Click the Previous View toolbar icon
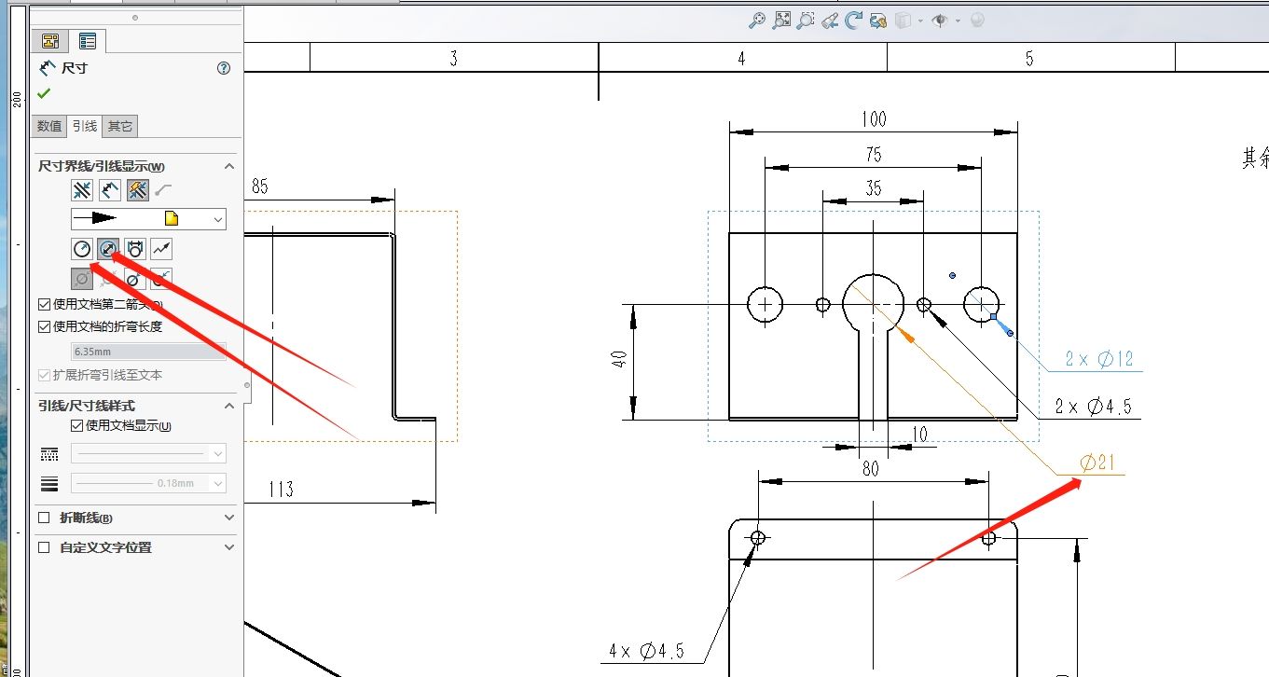The image size is (1269, 677). (830, 20)
